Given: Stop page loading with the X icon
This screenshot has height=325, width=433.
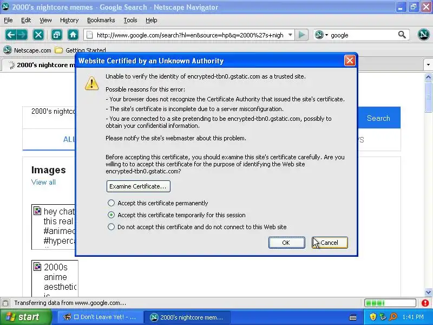Looking at the screenshot, I should click(38, 35).
